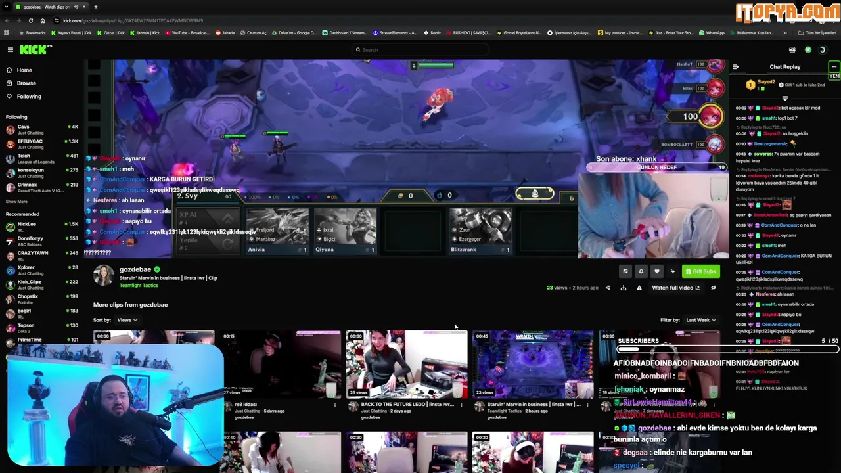Open Sort by Views dropdown

127,320
